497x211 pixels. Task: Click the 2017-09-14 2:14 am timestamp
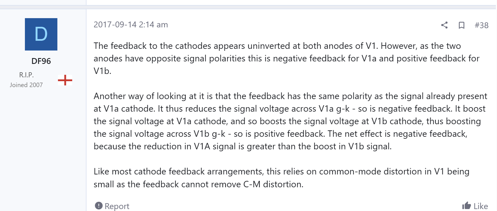(131, 25)
